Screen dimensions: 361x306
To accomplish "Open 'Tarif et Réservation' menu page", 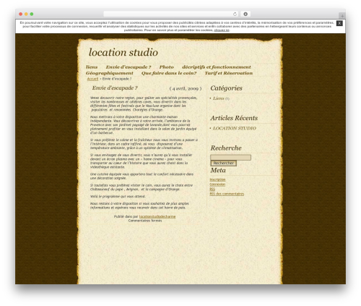I will [229, 73].
